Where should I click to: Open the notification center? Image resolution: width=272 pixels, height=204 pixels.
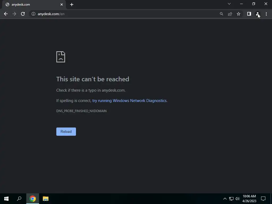(x=263, y=199)
